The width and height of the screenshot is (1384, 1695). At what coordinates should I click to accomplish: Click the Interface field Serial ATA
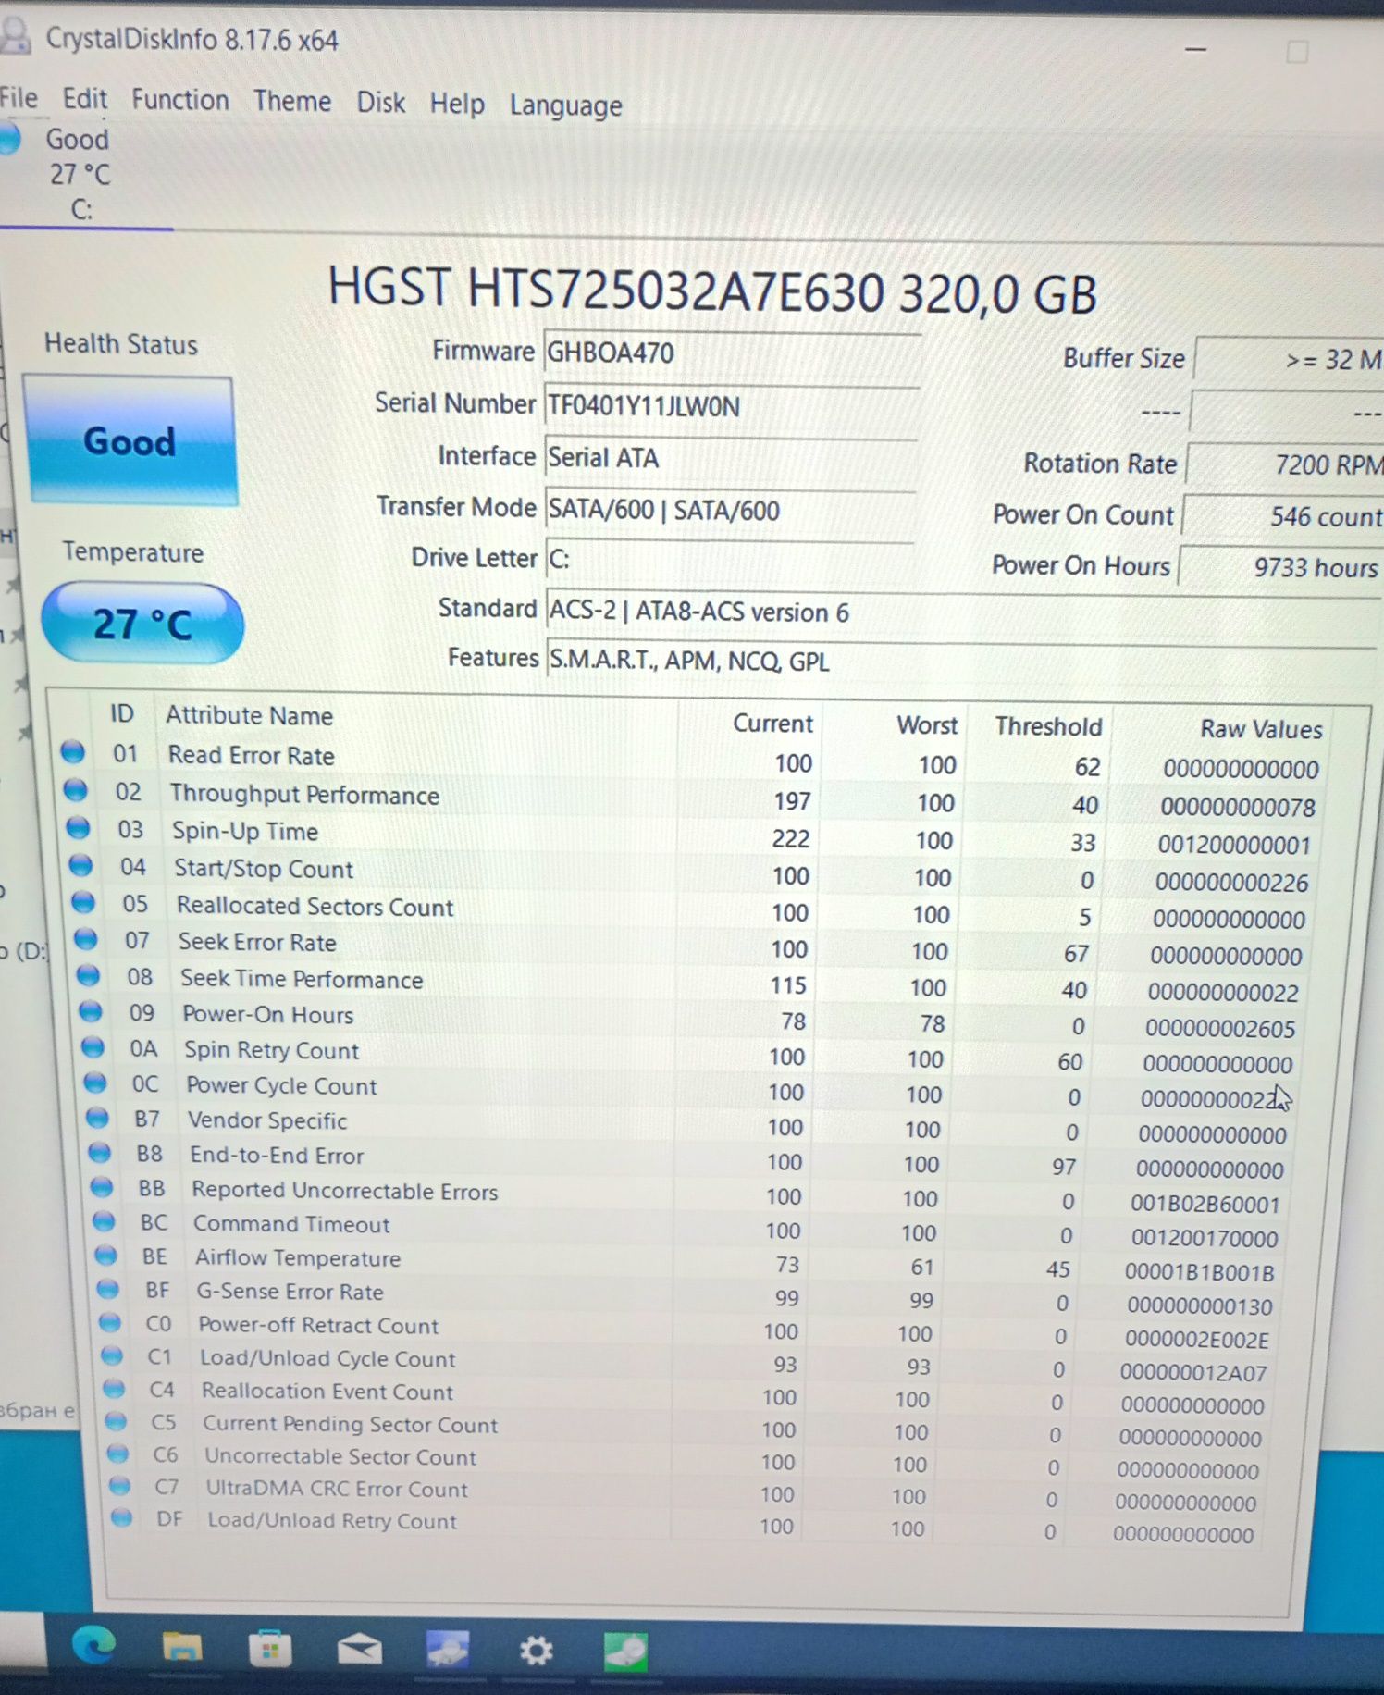point(730,458)
